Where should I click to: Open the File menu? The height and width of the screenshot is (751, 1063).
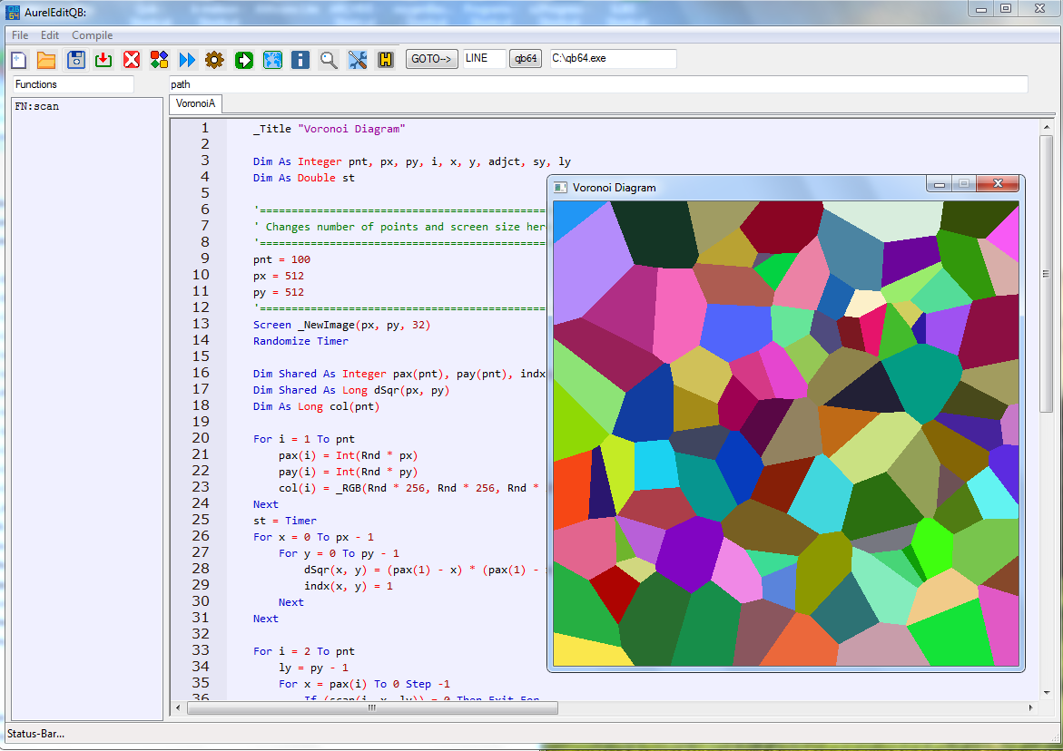click(20, 35)
